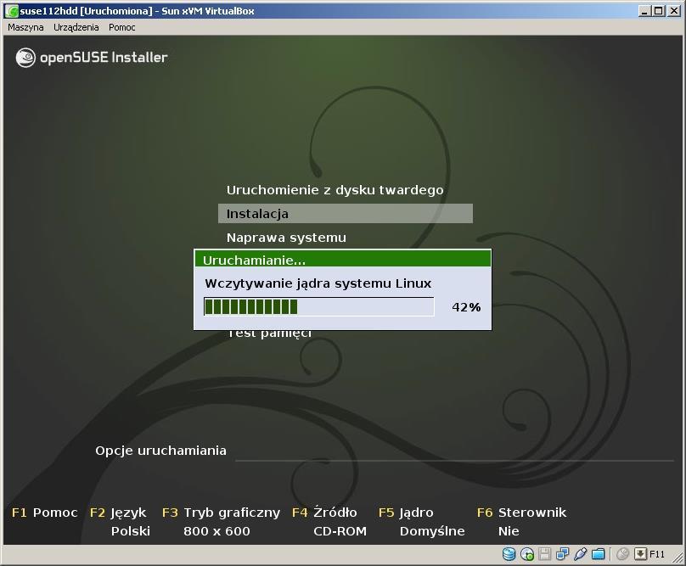This screenshot has height=566, width=686.
Task: Click the 42% progress percentage
Action: click(x=466, y=307)
